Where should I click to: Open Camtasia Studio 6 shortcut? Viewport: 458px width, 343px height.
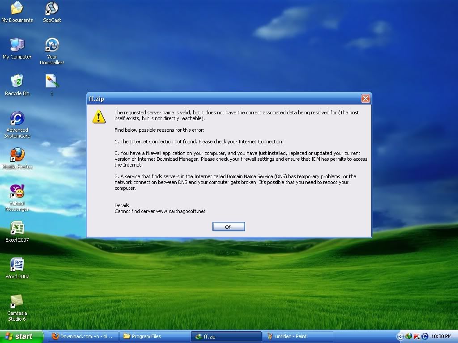click(x=17, y=308)
